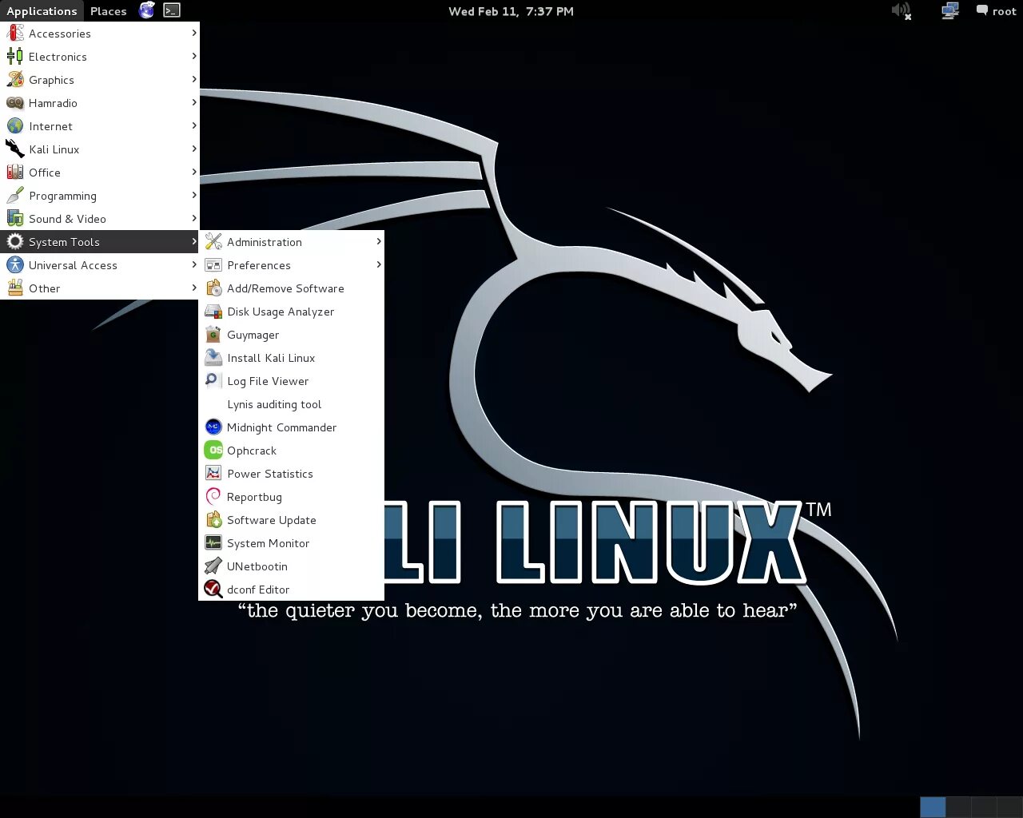This screenshot has height=818, width=1023.
Task: Expand the Office submenu arrow
Action: (x=193, y=172)
